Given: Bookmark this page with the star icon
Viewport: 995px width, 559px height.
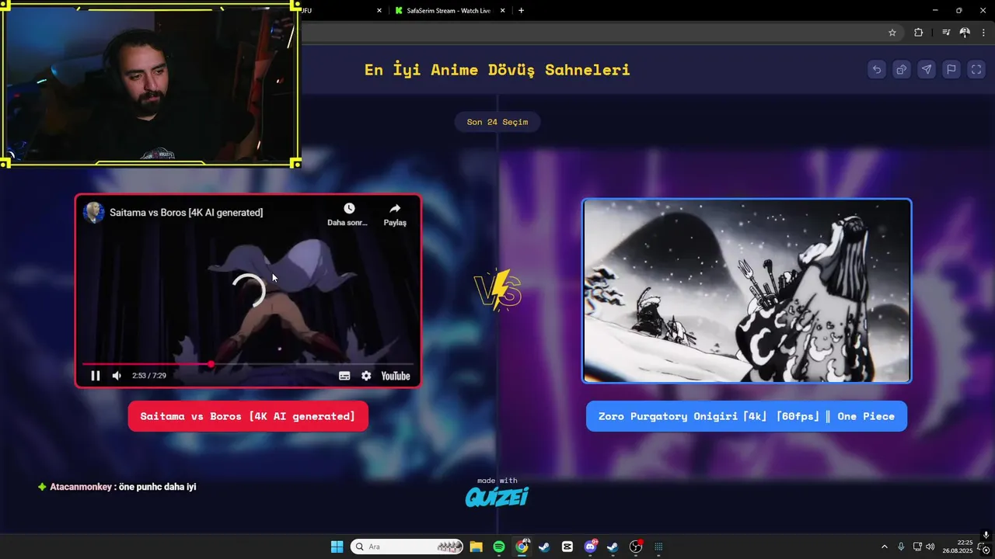Looking at the screenshot, I should (892, 33).
